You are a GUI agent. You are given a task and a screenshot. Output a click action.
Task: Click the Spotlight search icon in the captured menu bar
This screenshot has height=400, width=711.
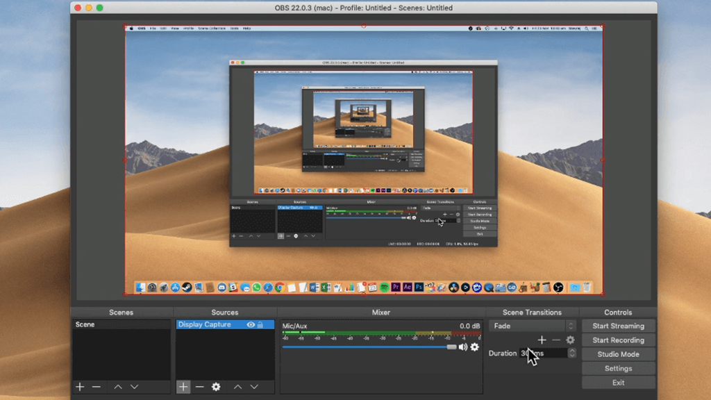(x=586, y=28)
